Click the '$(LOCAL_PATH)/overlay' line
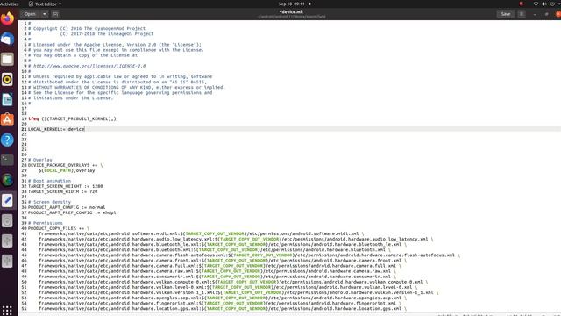The height and width of the screenshot is (316, 561). pyautogui.click(x=67, y=170)
